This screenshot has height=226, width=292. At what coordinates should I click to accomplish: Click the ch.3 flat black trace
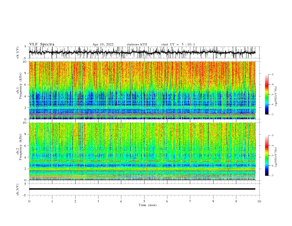[x=142, y=189]
